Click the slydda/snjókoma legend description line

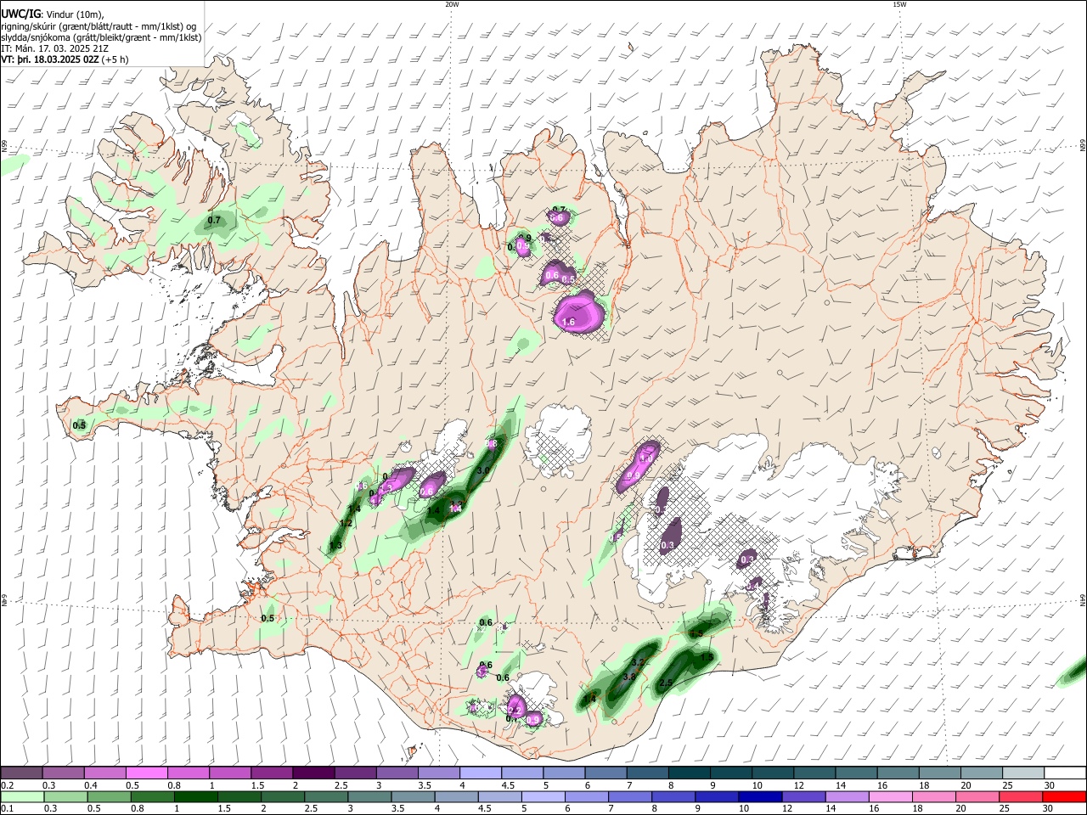[x=101, y=37]
